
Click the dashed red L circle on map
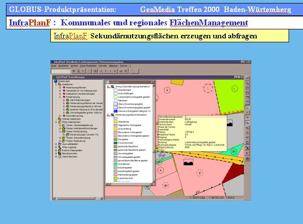(208, 89)
